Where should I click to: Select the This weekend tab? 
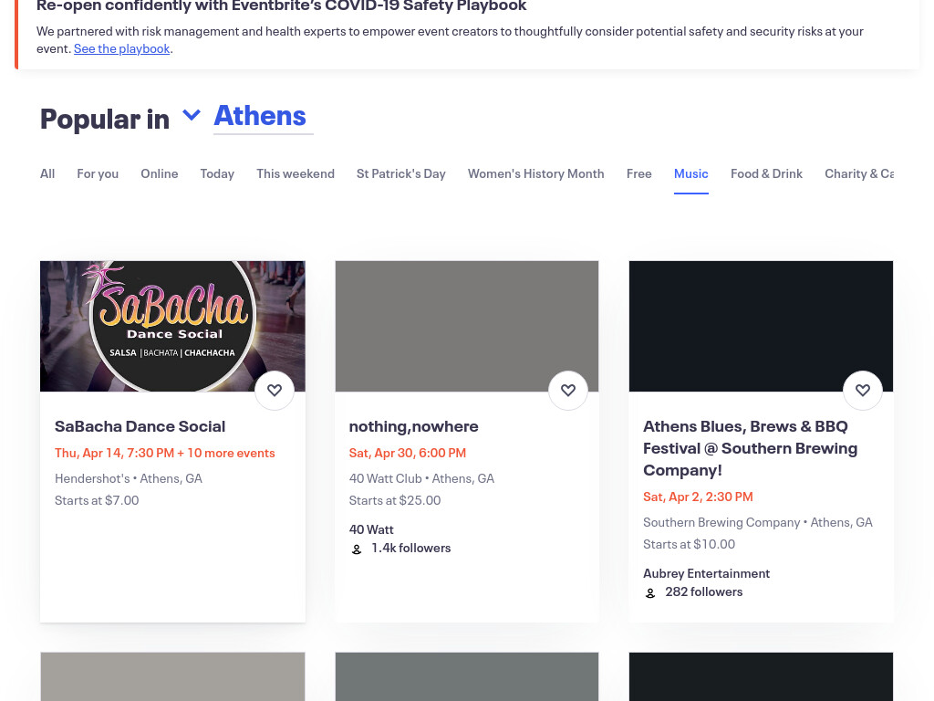tap(296, 173)
